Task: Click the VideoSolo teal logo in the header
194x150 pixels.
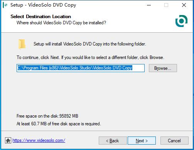Action: pyautogui.click(x=181, y=21)
